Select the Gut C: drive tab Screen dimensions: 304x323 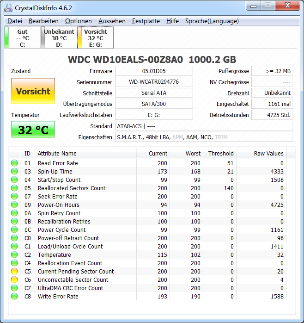click(x=23, y=38)
